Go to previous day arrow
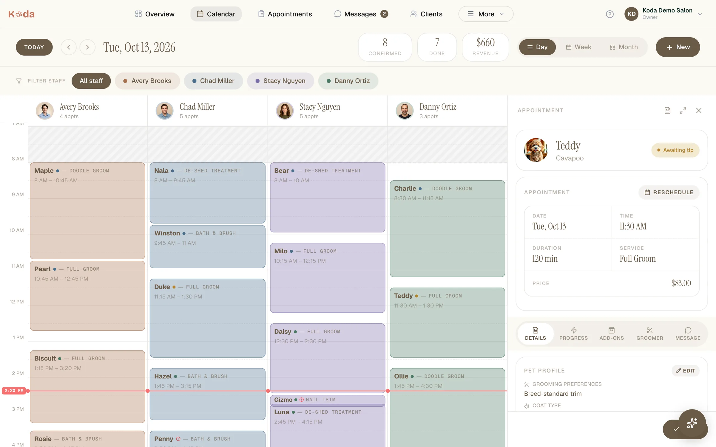 tap(69, 47)
